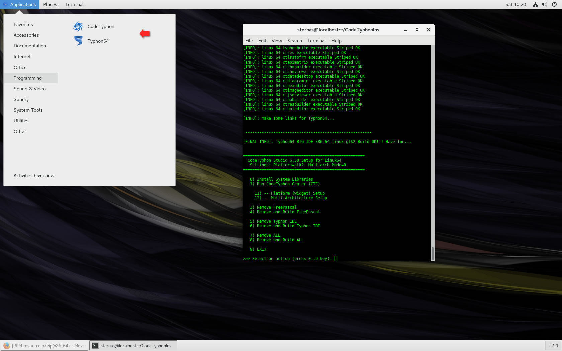Click '9) EXIT' line
This screenshot has height=351, width=562.
point(258,249)
